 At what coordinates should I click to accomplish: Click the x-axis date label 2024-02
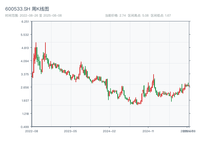tap(109, 131)
